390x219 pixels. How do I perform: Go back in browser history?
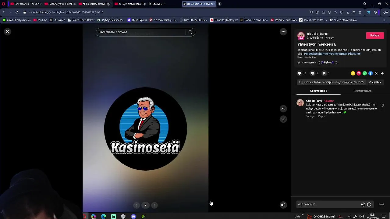pyautogui.click(x=3, y=12)
